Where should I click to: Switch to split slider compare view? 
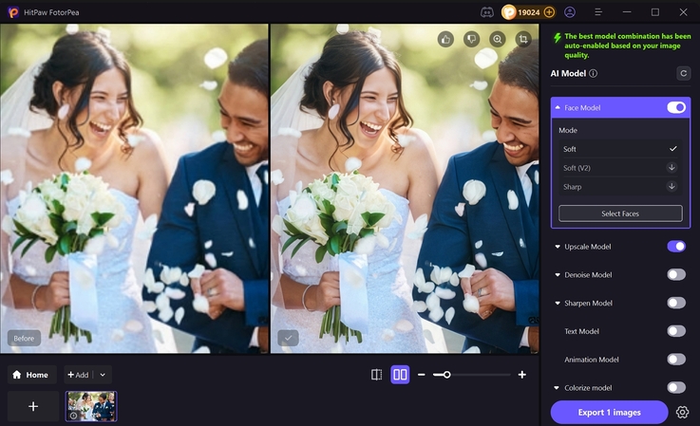(x=376, y=374)
